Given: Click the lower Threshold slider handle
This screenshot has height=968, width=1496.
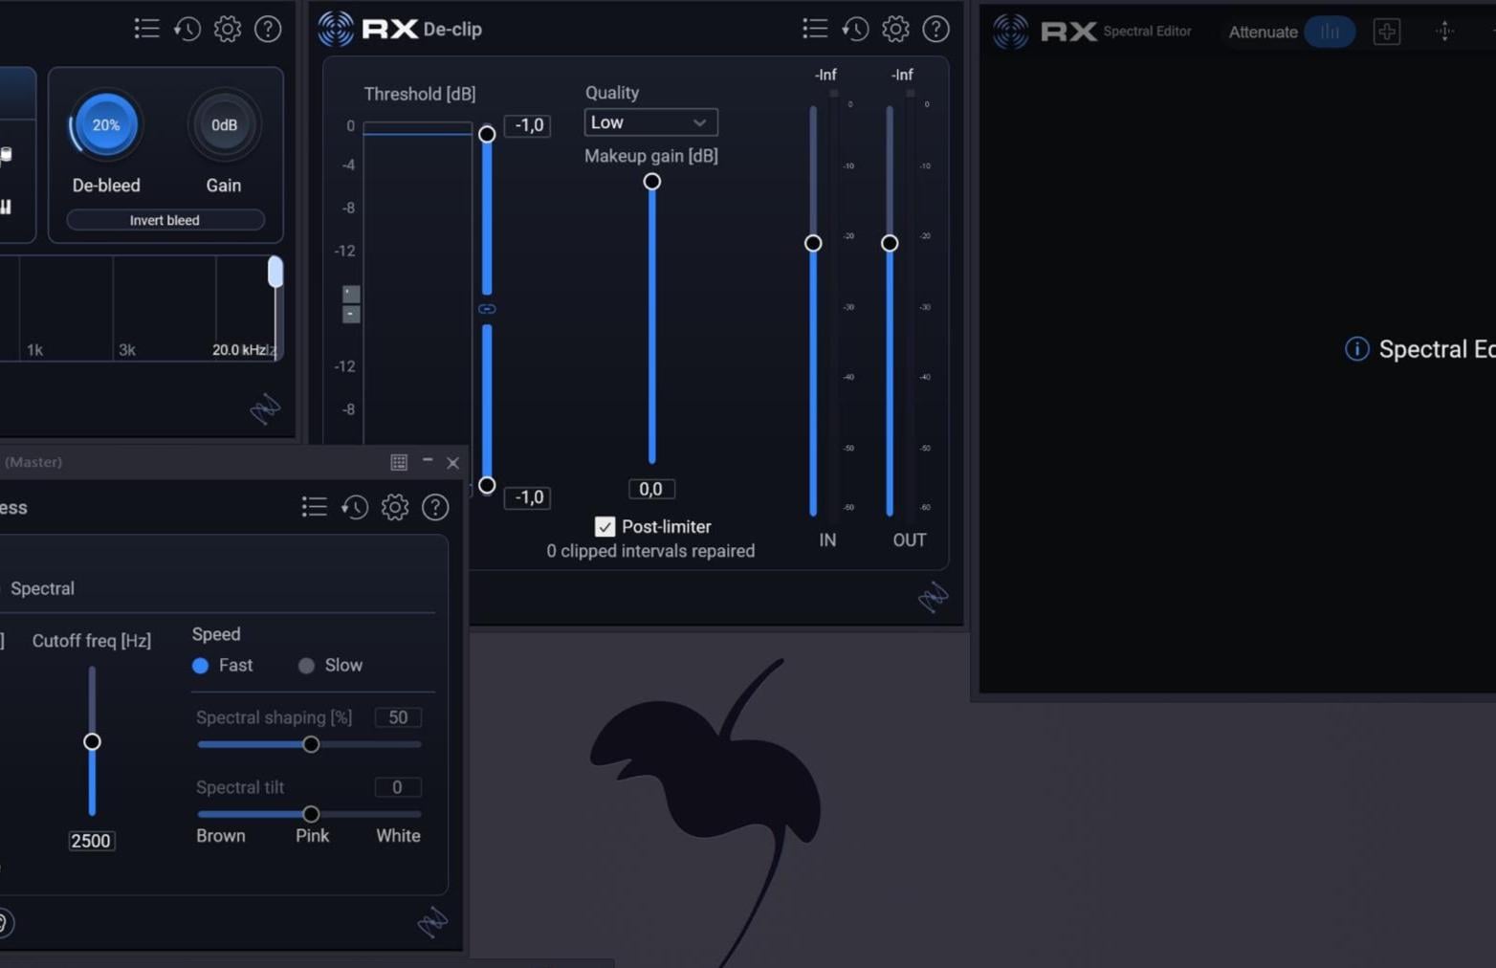Looking at the screenshot, I should [x=487, y=485].
